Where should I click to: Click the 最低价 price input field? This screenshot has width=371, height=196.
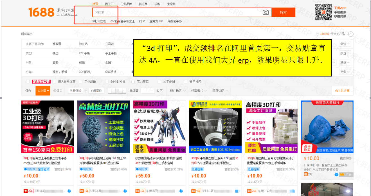pos(76,91)
